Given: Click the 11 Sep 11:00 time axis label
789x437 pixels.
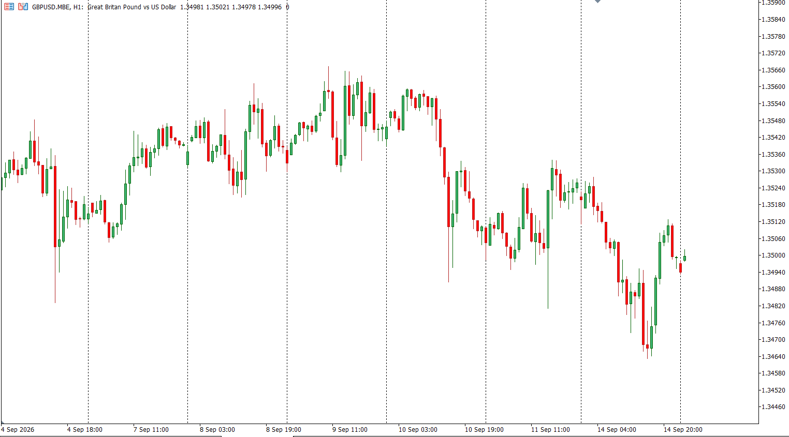Looking at the screenshot, I should coord(550,430).
